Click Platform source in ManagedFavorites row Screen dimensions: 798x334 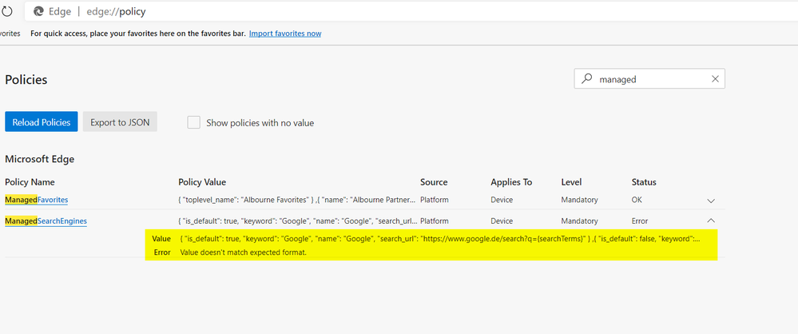[x=434, y=200]
